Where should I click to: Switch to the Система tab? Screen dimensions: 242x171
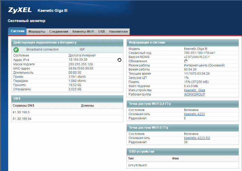pos(17,31)
